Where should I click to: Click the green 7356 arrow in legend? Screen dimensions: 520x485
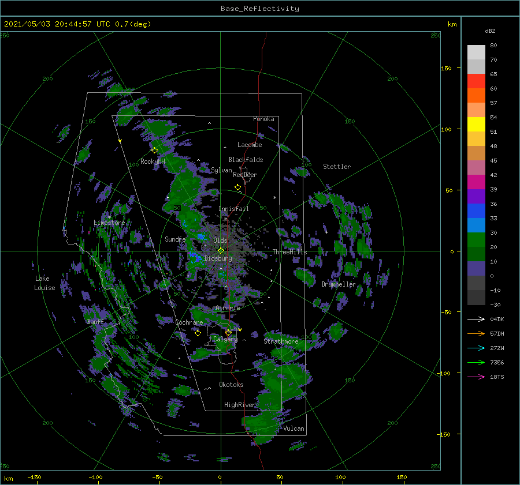(476, 363)
